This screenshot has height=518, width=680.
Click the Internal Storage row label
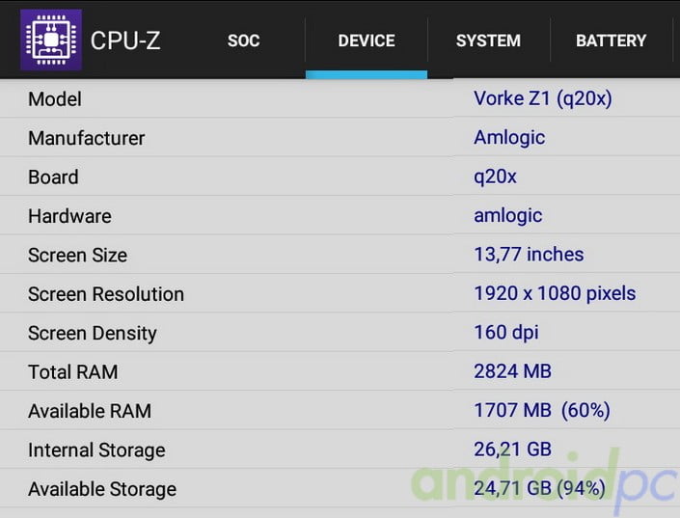96,450
